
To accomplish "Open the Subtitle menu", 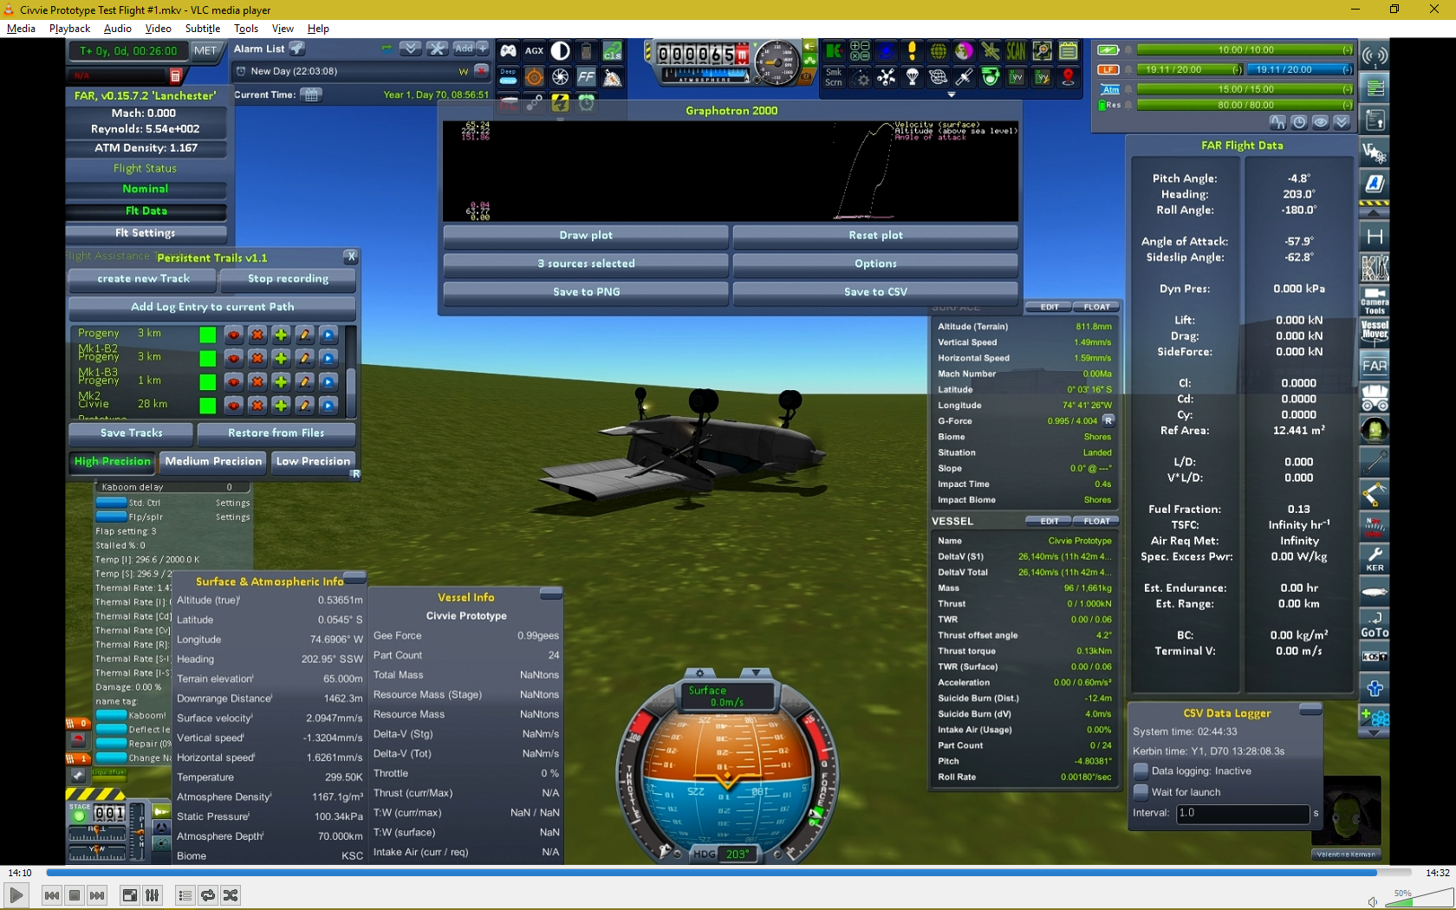I will 202,29.
